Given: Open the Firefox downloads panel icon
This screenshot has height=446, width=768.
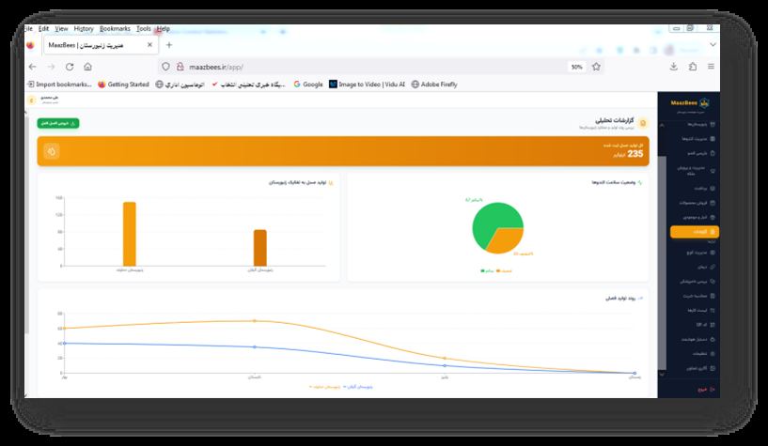Looking at the screenshot, I should (x=674, y=67).
